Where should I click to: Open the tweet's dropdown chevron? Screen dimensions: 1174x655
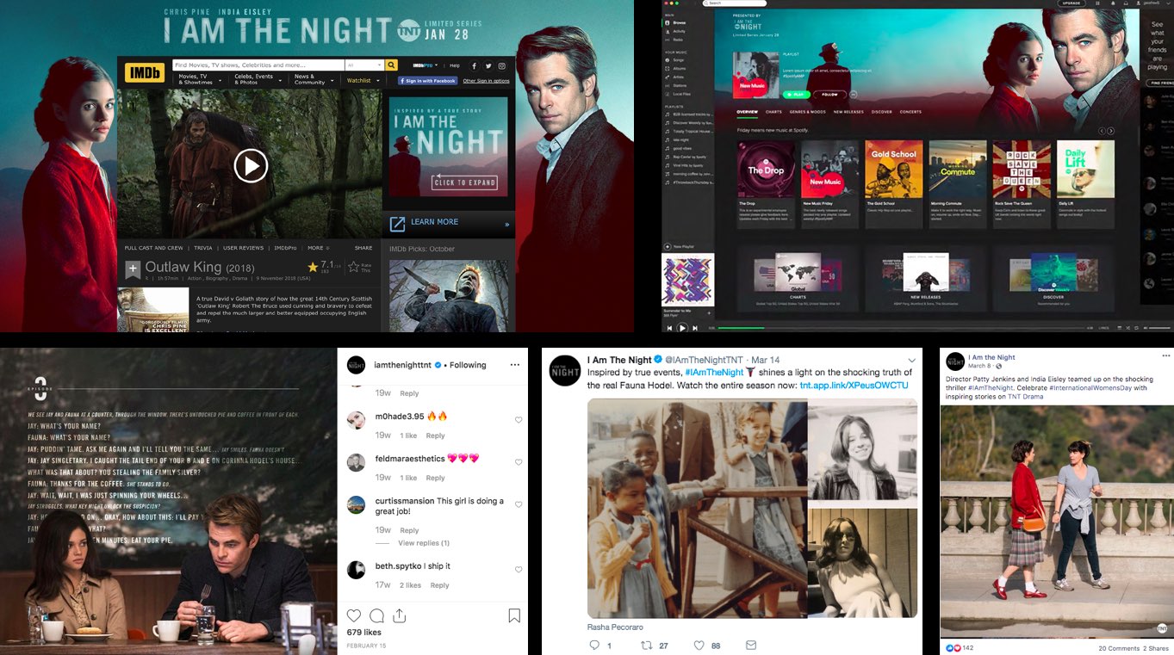coord(911,360)
